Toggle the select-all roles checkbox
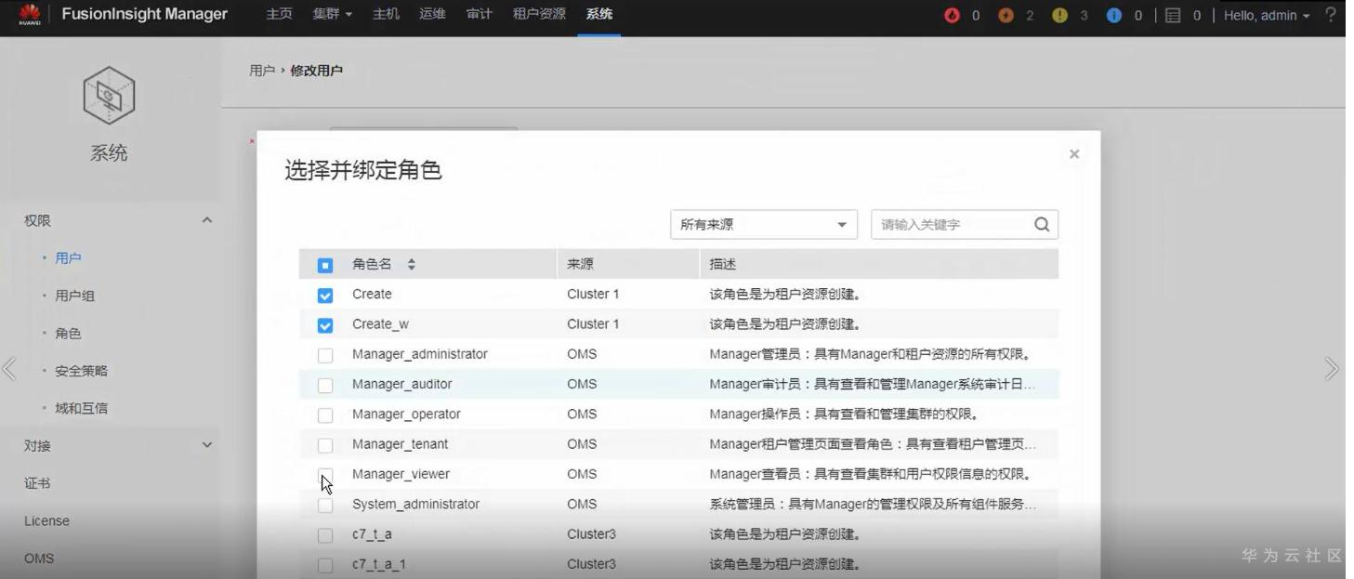 click(x=325, y=266)
